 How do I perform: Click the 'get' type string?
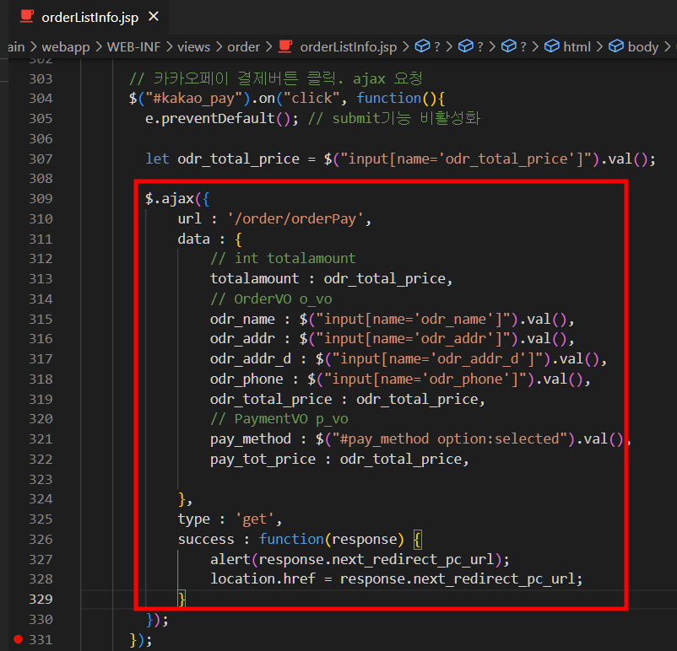click(254, 519)
